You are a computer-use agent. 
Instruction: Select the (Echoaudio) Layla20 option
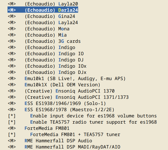click(51, 4)
